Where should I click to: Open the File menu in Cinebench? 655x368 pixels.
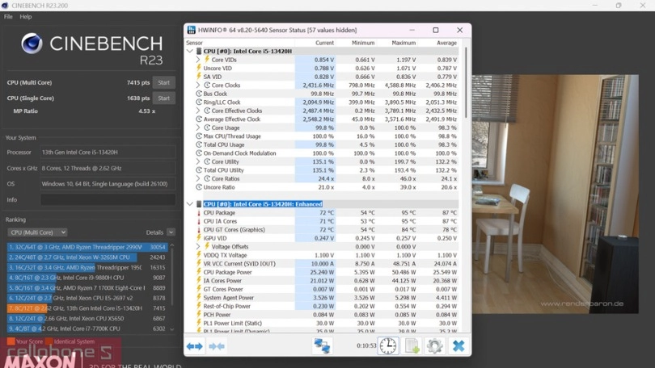point(8,16)
